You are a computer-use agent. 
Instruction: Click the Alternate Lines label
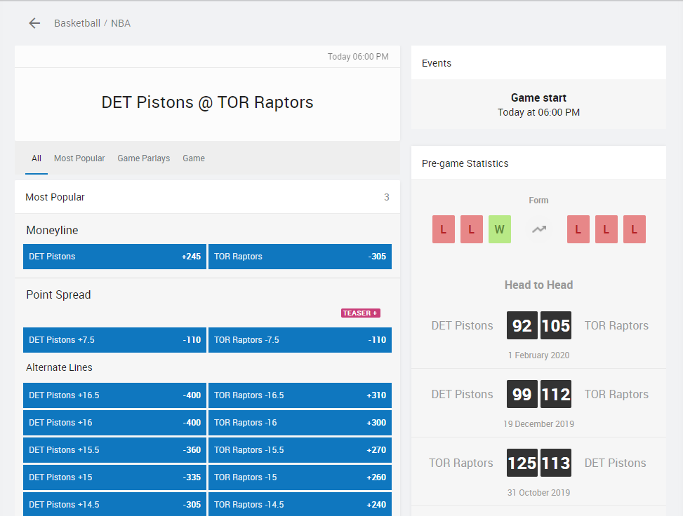pyautogui.click(x=59, y=367)
